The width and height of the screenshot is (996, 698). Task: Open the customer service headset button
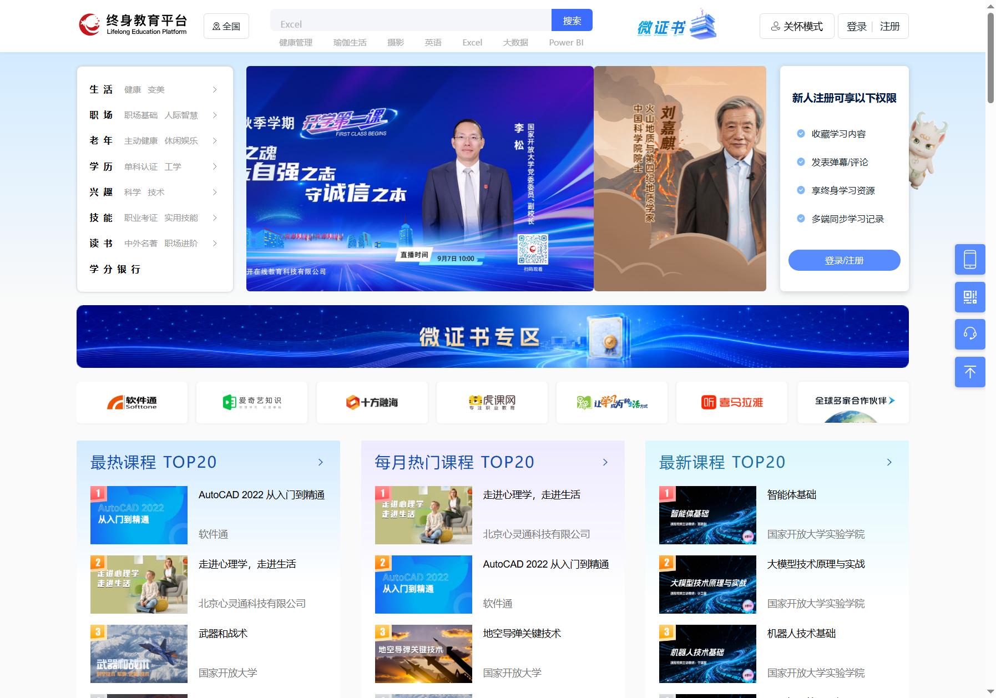(x=969, y=334)
